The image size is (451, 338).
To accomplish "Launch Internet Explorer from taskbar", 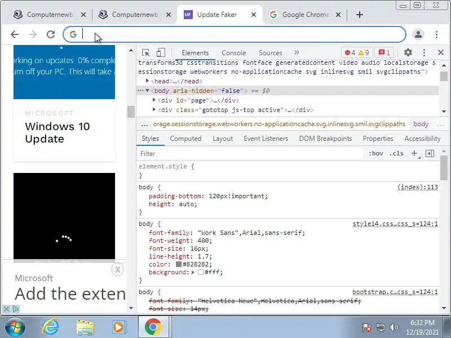I will pyautogui.click(x=50, y=327).
